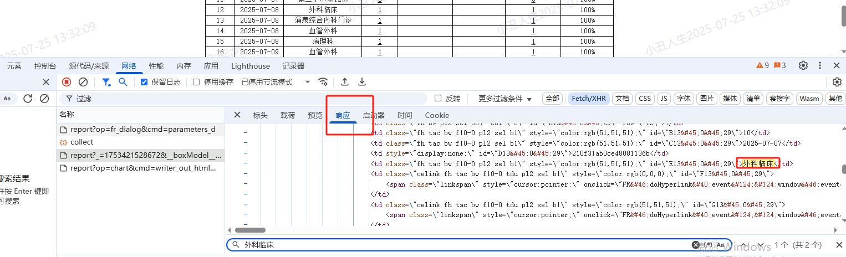
Task: Enable 停用缓存 checkbox
Action: (x=196, y=82)
